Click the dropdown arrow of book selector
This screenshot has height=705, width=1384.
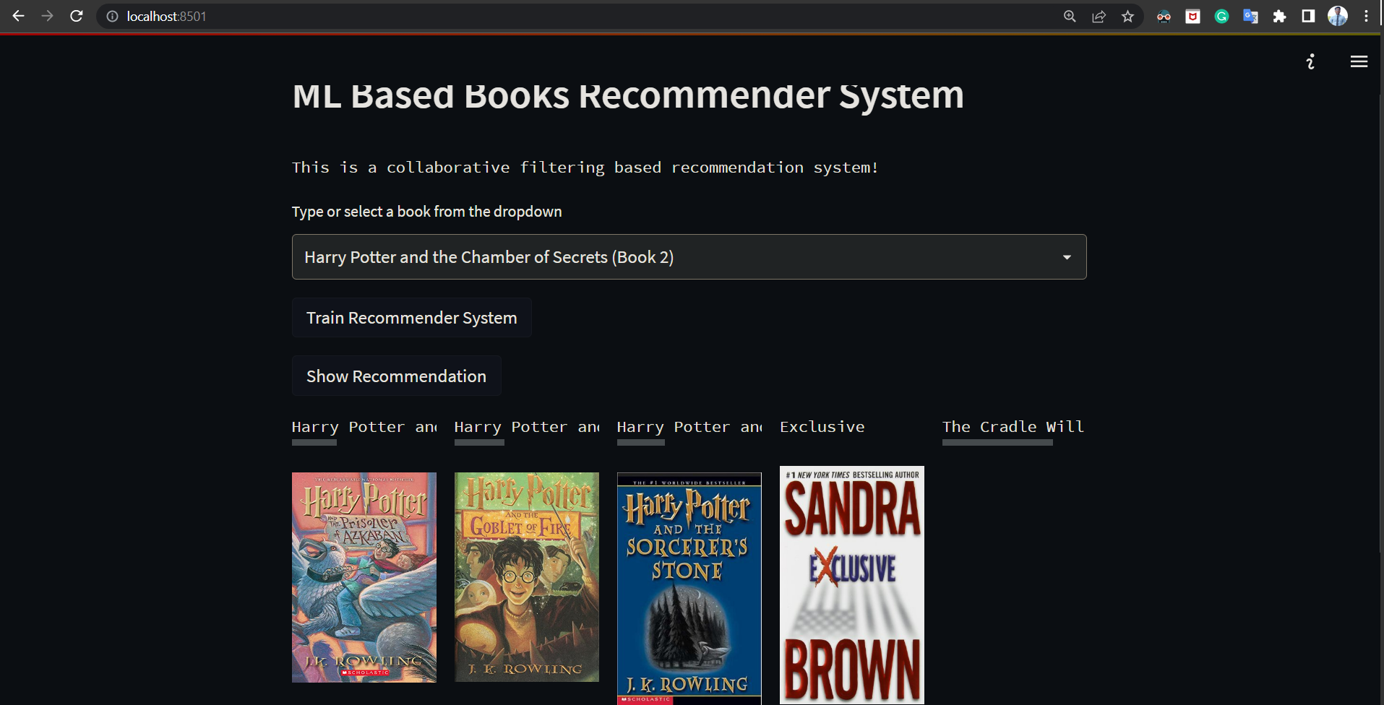1067,257
